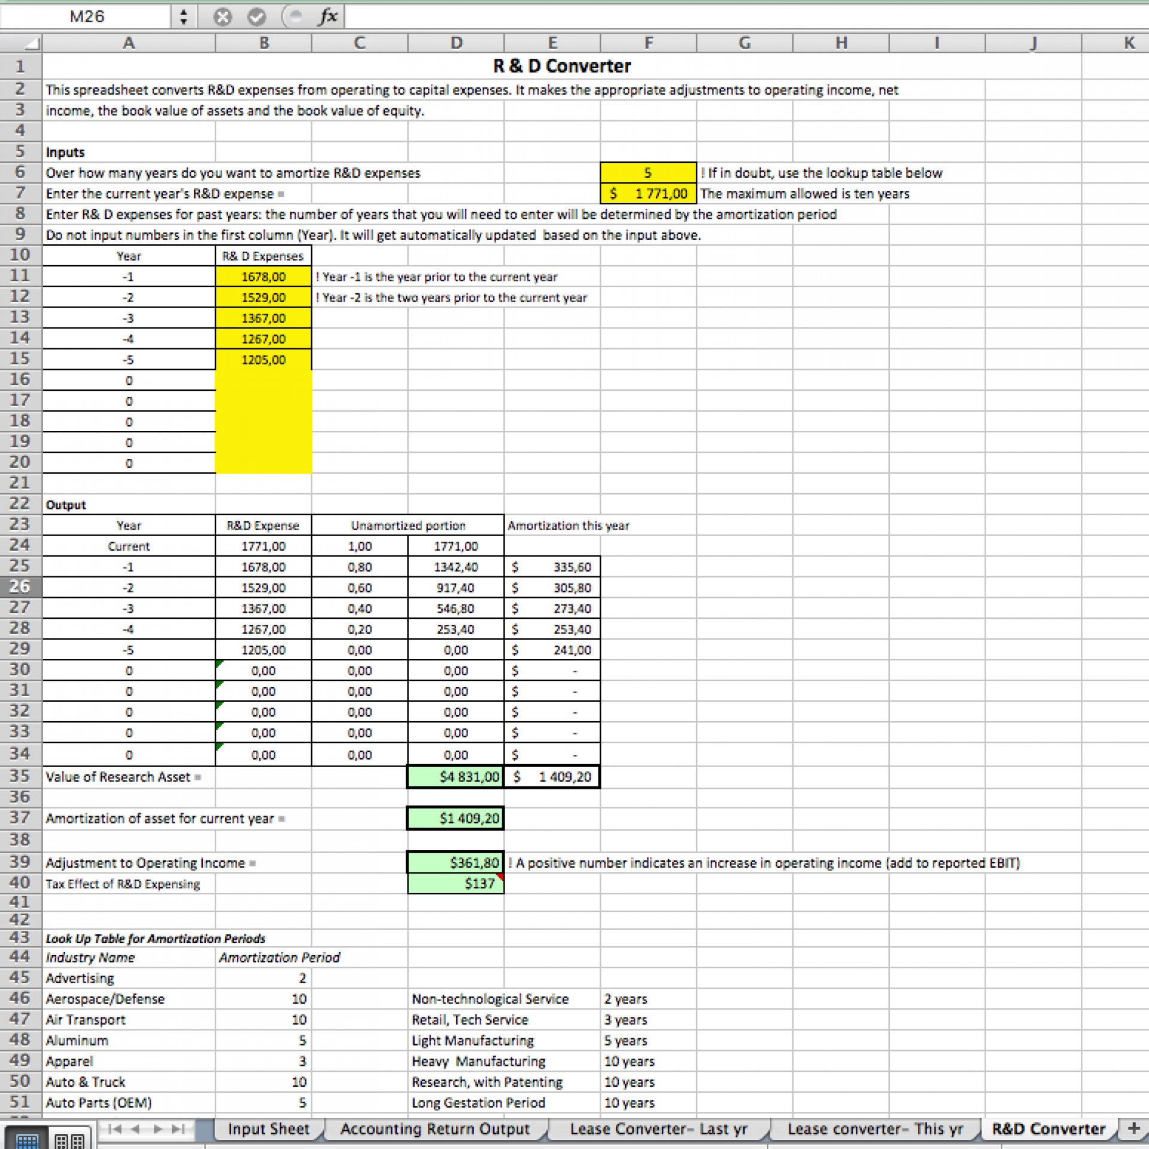Select yellow cell 1529,00

pos(263,297)
